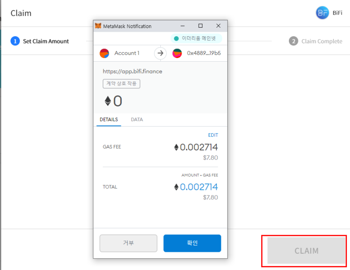Click the AMOUNT + GAS FEE caption

pyautogui.click(x=200, y=175)
